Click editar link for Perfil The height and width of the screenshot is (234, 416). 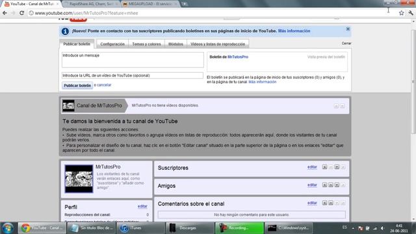tap(142, 207)
